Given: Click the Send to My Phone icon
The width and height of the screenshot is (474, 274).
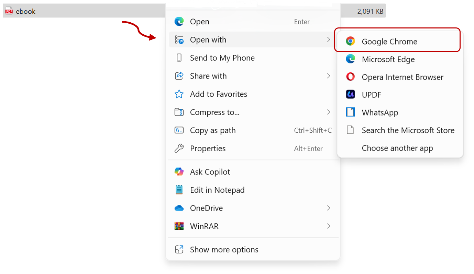Looking at the screenshot, I should pos(179,58).
